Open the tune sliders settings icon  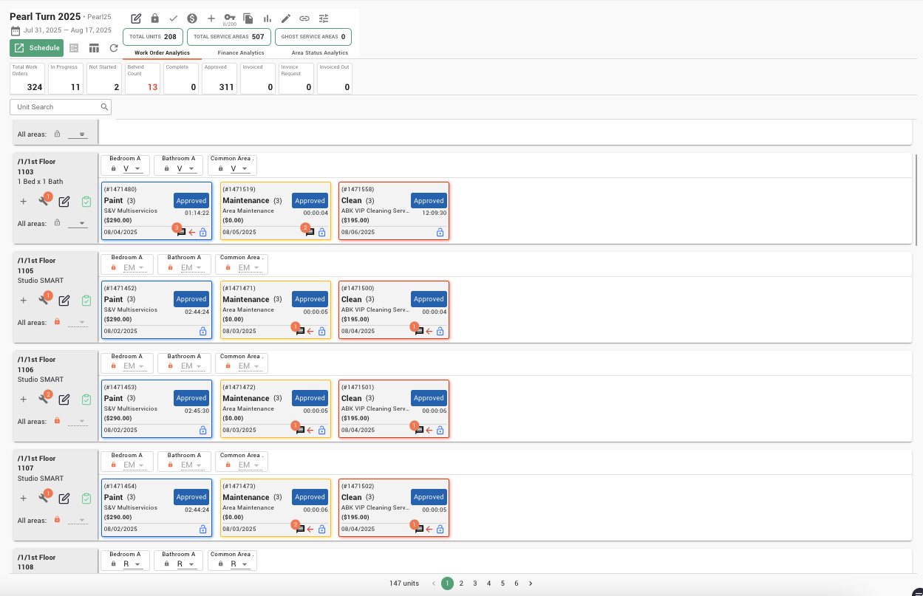coord(324,18)
